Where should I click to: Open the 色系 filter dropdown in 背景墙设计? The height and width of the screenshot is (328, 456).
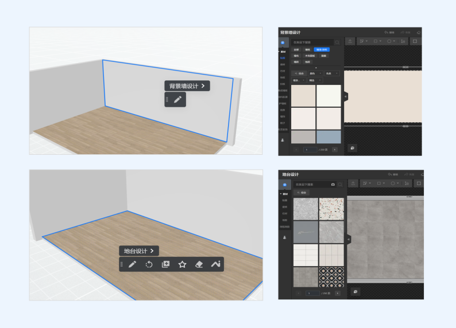click(x=332, y=73)
